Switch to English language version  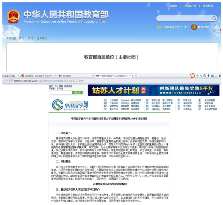pyautogui.click(x=173, y=6)
